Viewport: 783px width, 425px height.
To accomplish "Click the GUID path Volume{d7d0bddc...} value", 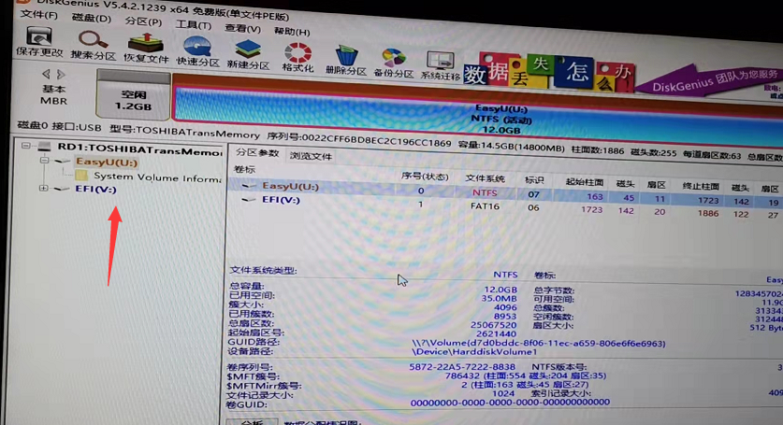I will tap(538, 343).
